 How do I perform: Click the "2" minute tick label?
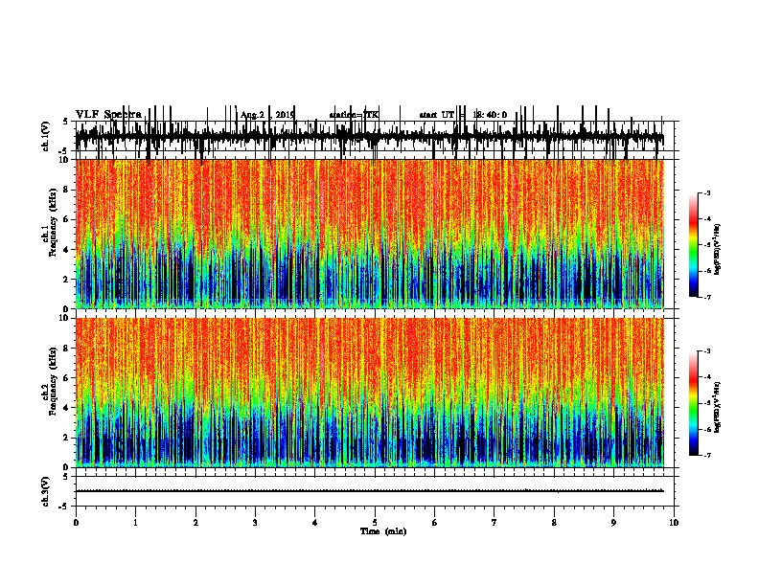(195, 523)
